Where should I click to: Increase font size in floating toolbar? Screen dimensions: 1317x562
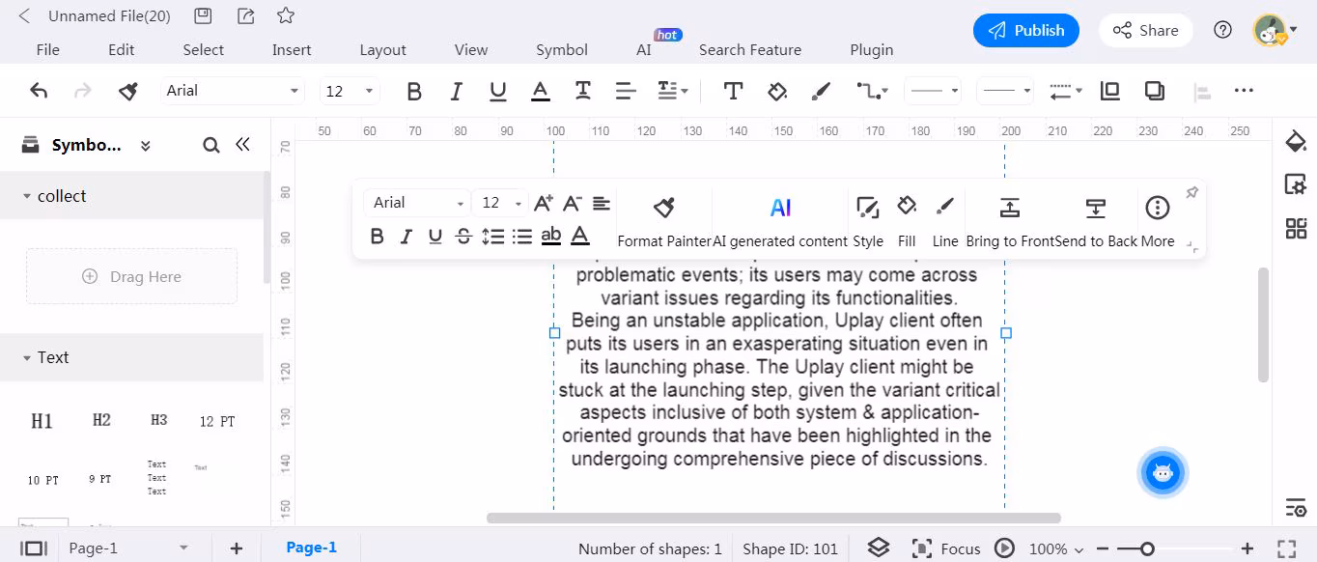[x=544, y=203]
